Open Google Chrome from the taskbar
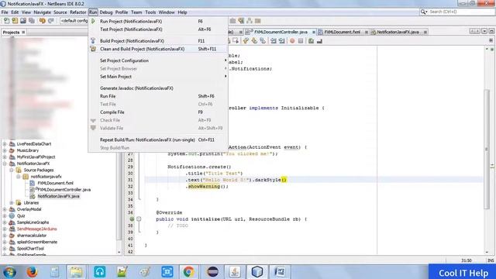 tap(188, 272)
